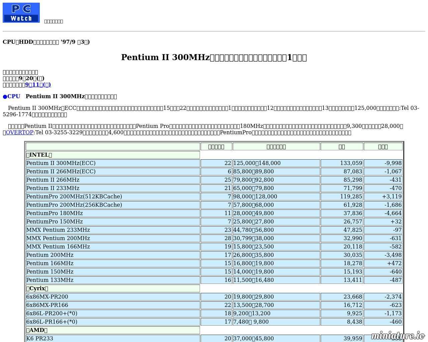
Task: Click the Pentium II 300MHz article headline
Action: pyautogui.click(x=214, y=57)
